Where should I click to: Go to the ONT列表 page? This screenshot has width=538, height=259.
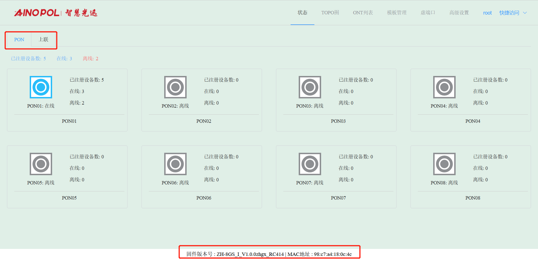pyautogui.click(x=363, y=13)
